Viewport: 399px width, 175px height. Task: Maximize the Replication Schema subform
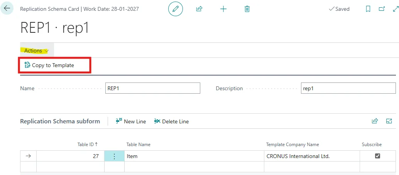tap(389, 121)
